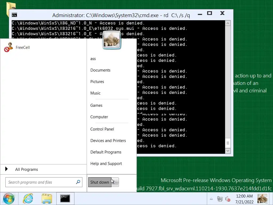The height and width of the screenshot is (205, 273).
Task: Close the cmd.exe window
Action: (222, 13)
